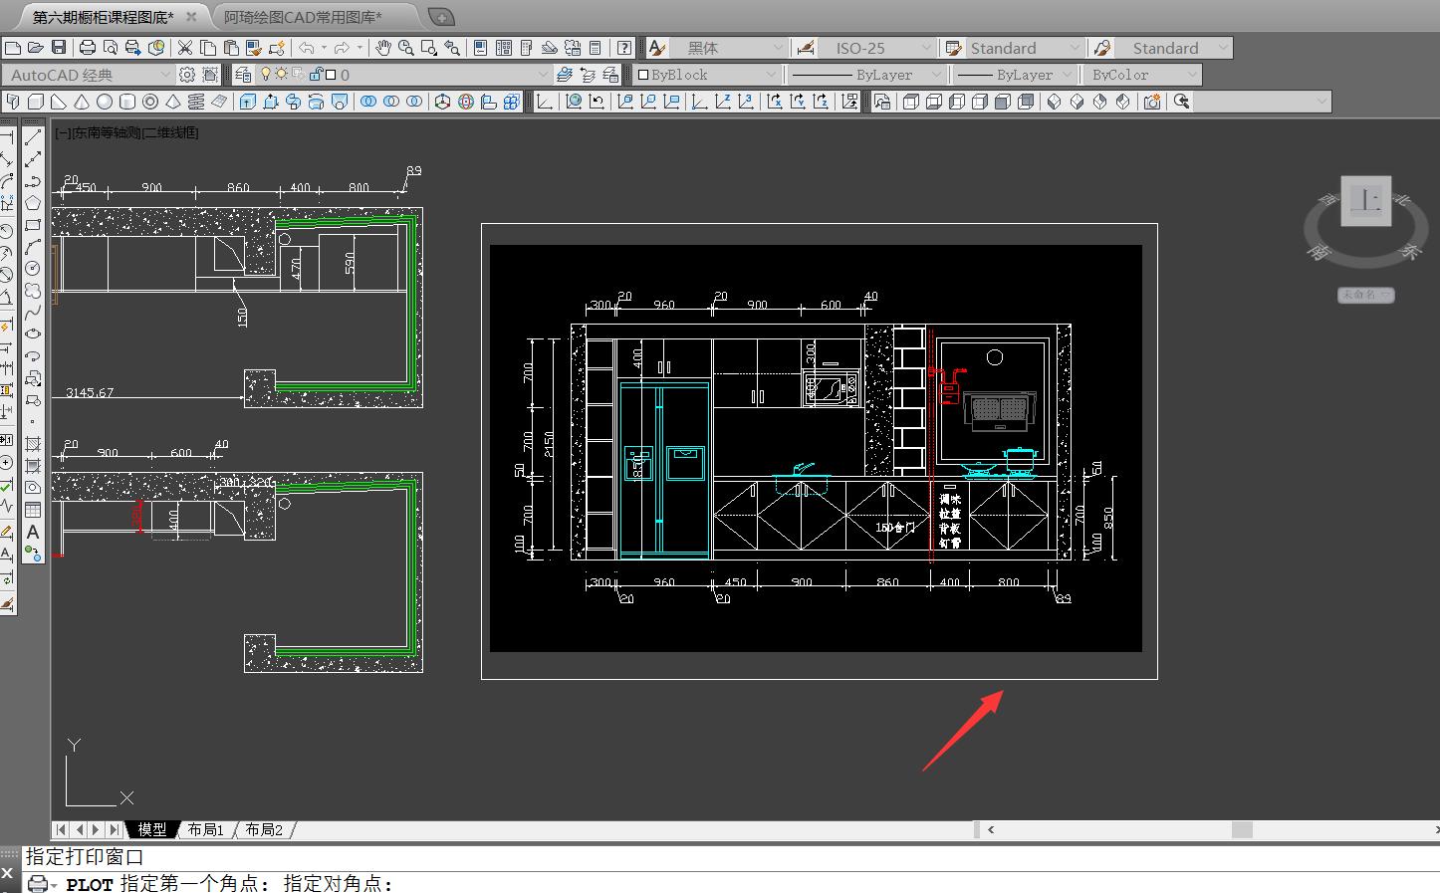Toggle layer 0 on/off light bulb
1440x893 pixels.
coord(266,75)
